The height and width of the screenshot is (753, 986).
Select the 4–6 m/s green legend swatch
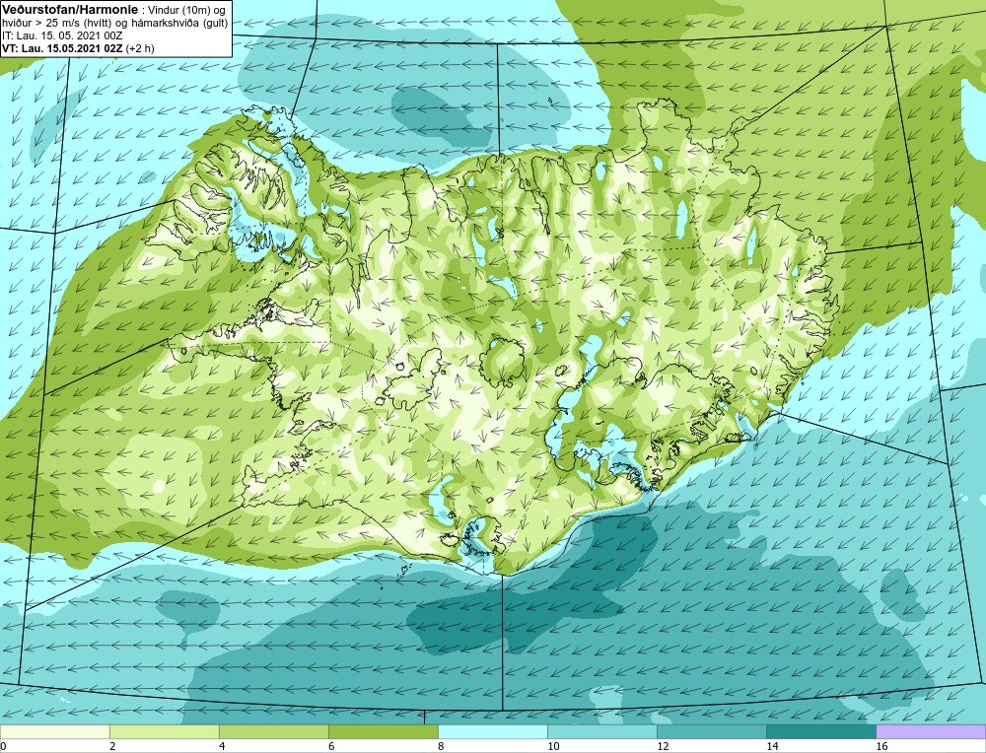[x=273, y=732]
